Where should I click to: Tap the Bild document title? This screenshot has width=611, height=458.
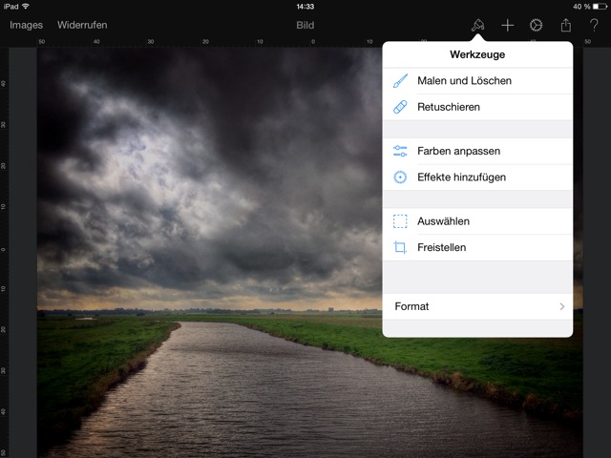[305, 25]
